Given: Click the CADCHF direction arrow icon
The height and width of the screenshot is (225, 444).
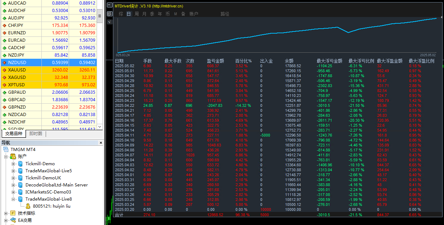Looking at the screenshot, I should [x=4, y=47].
